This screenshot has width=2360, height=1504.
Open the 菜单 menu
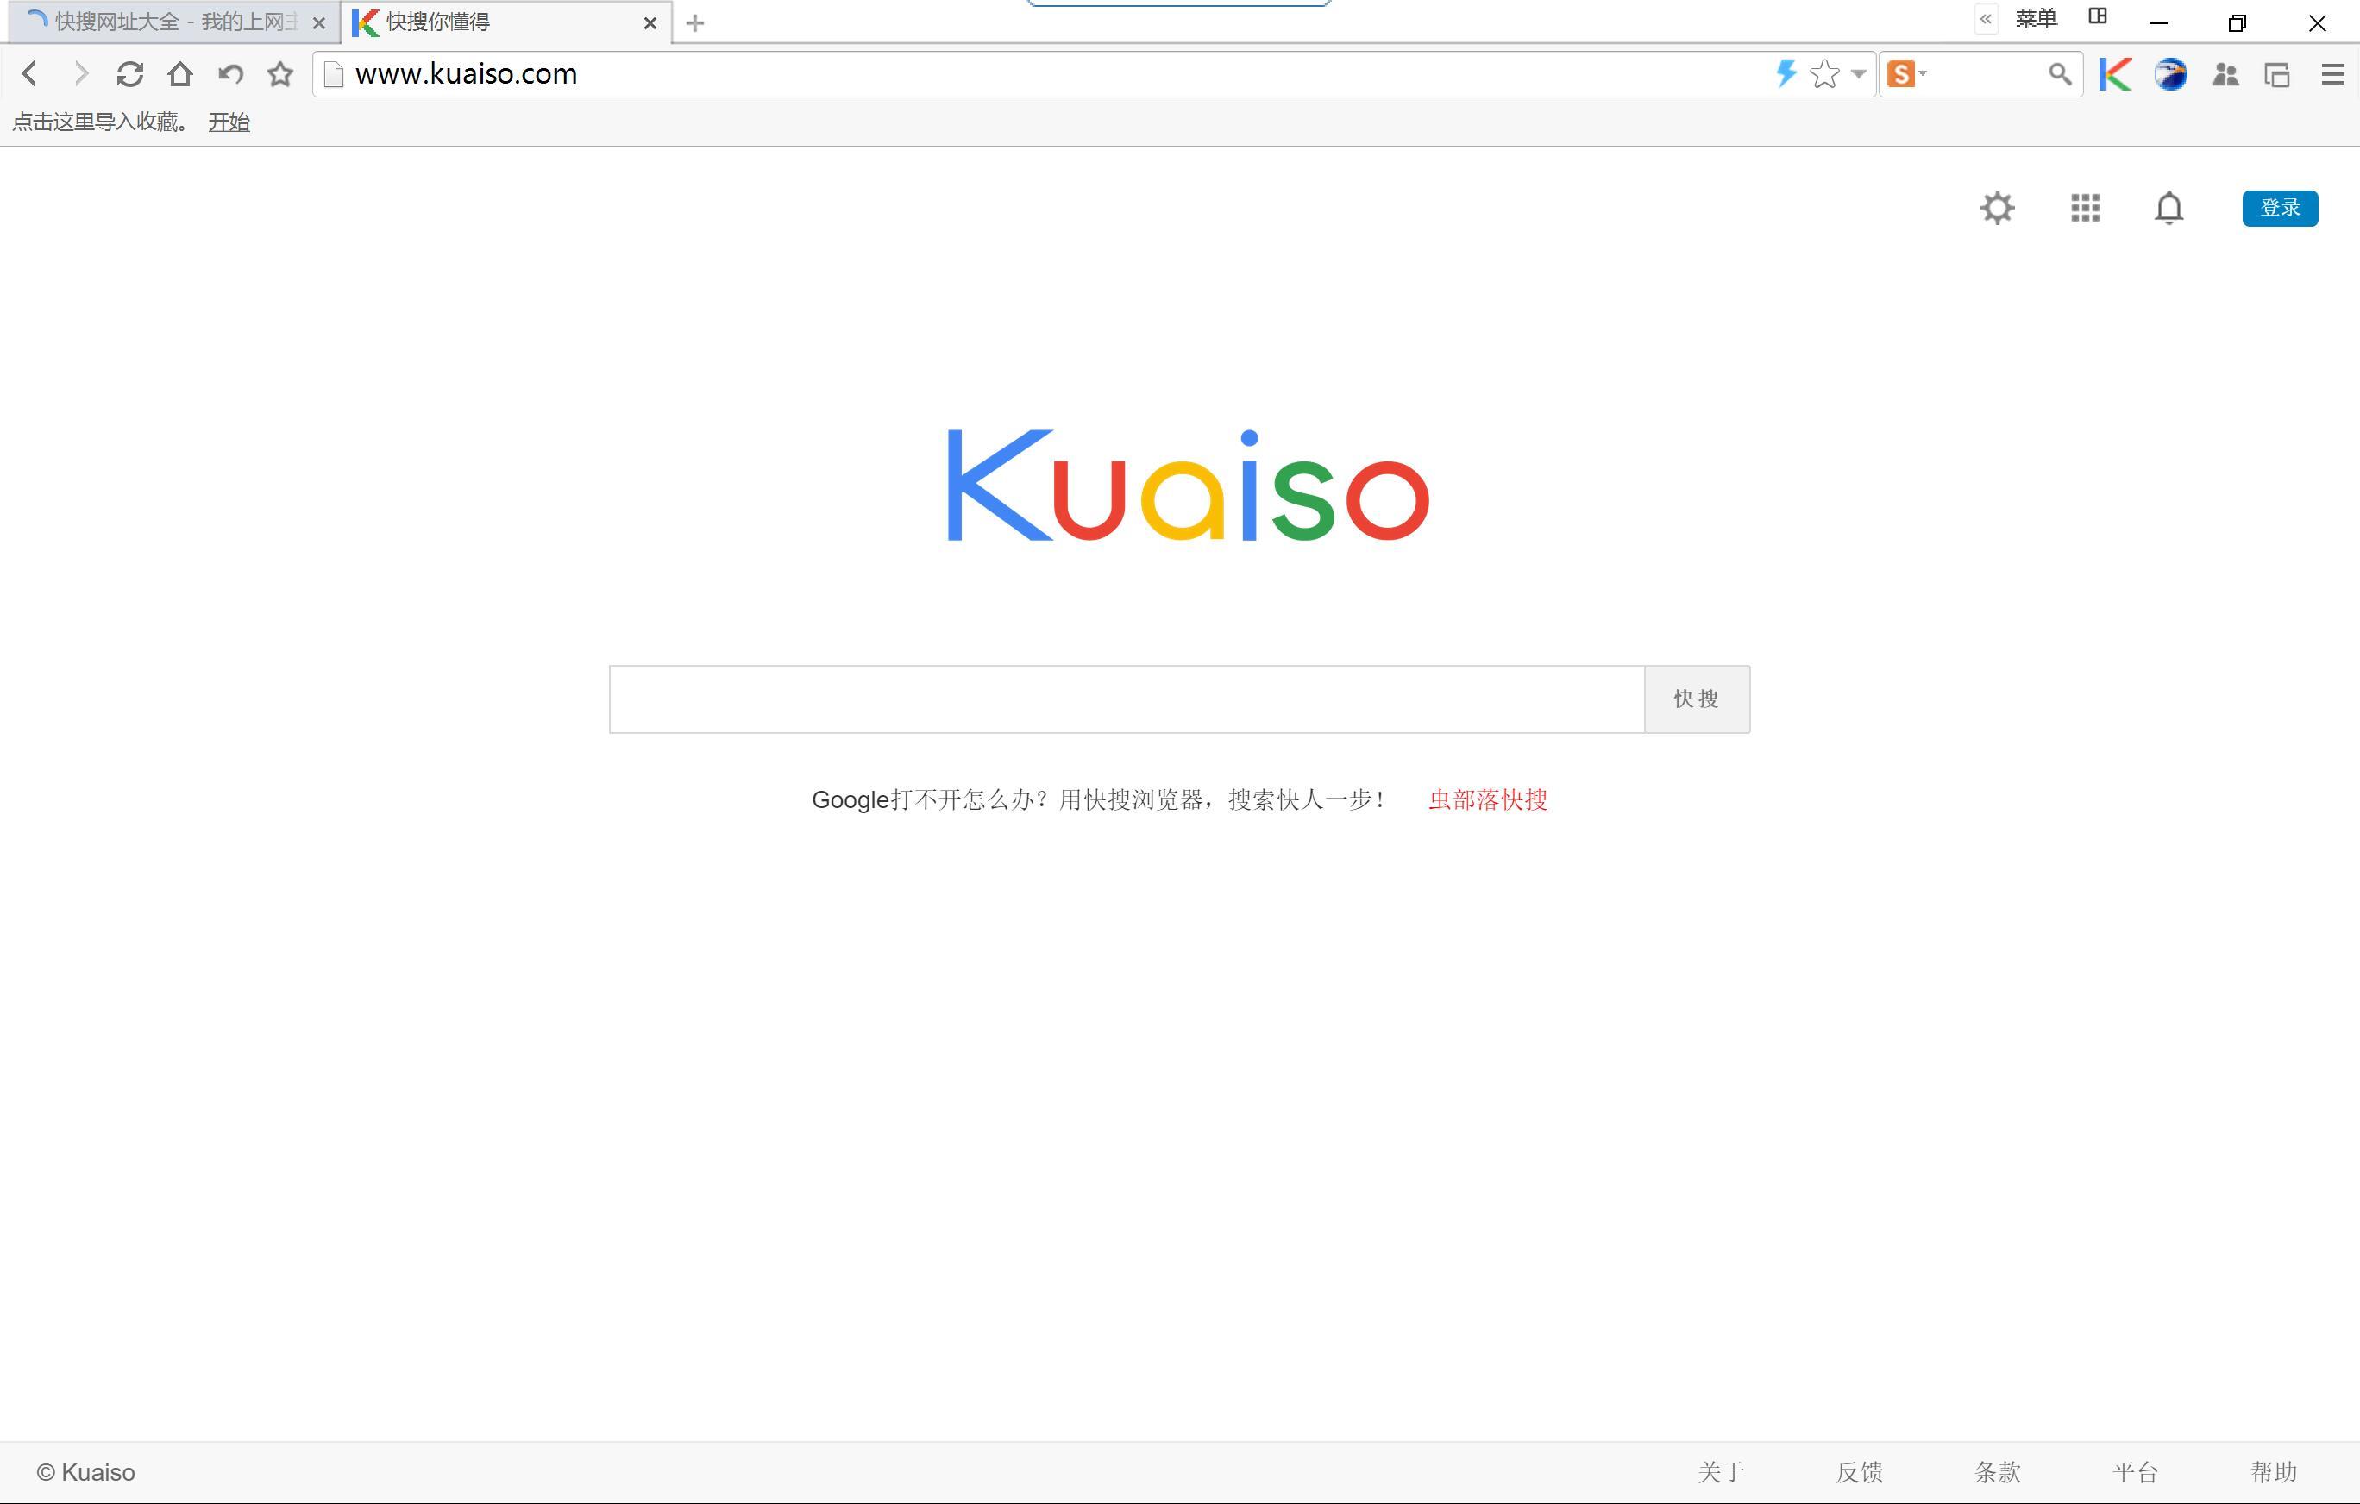point(2036,19)
